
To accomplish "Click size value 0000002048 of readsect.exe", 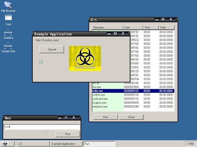I will 131,106.
